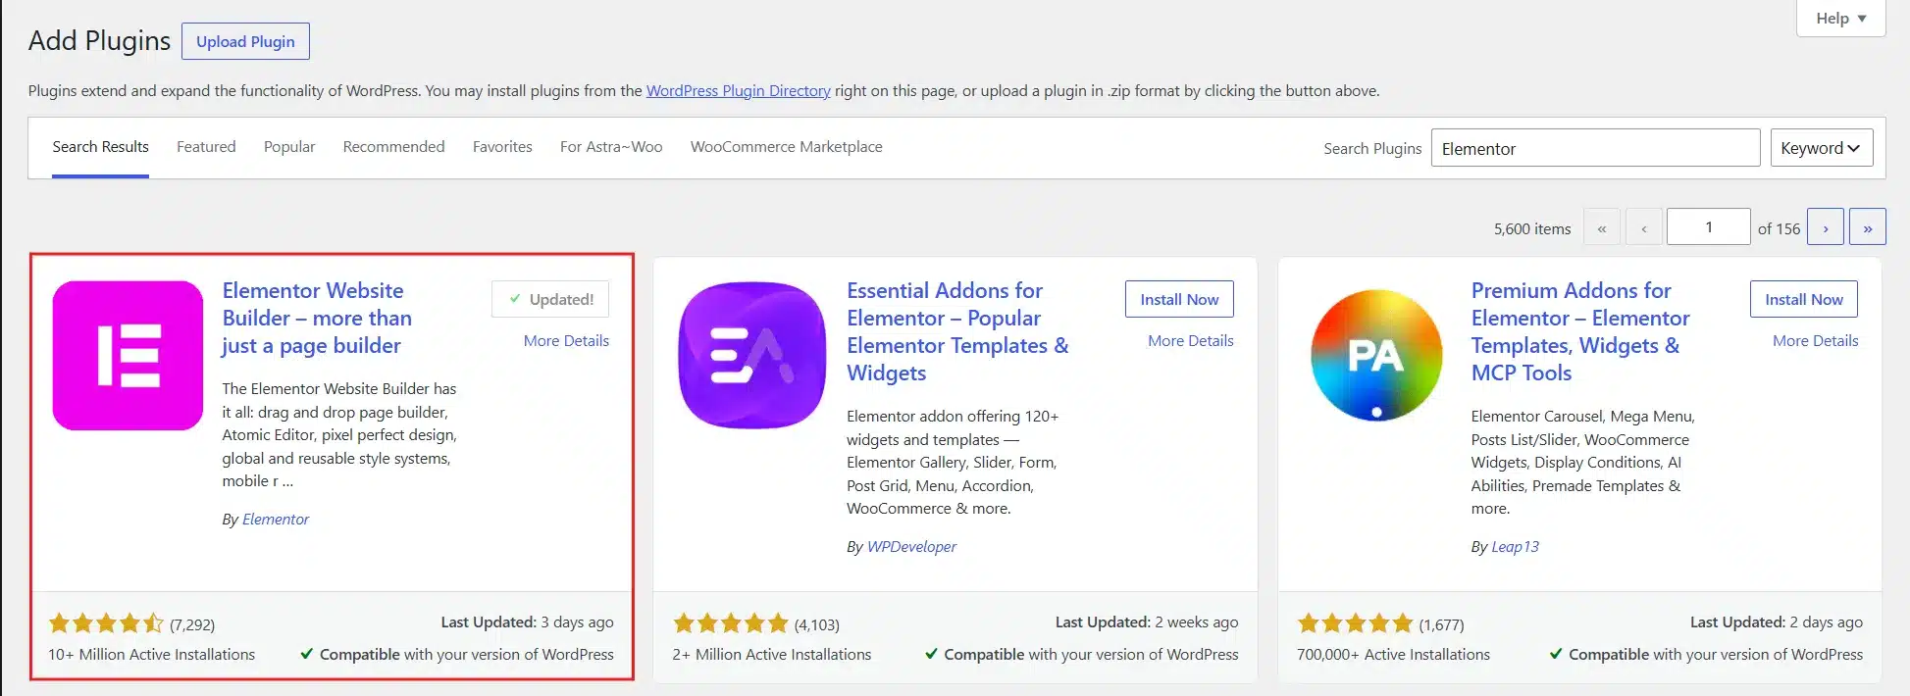The image size is (1910, 696).
Task: Open the Popular tab
Action: pyautogui.click(x=289, y=147)
